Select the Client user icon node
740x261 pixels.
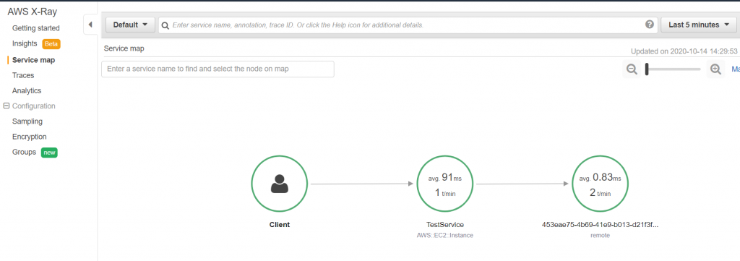pyautogui.click(x=280, y=184)
